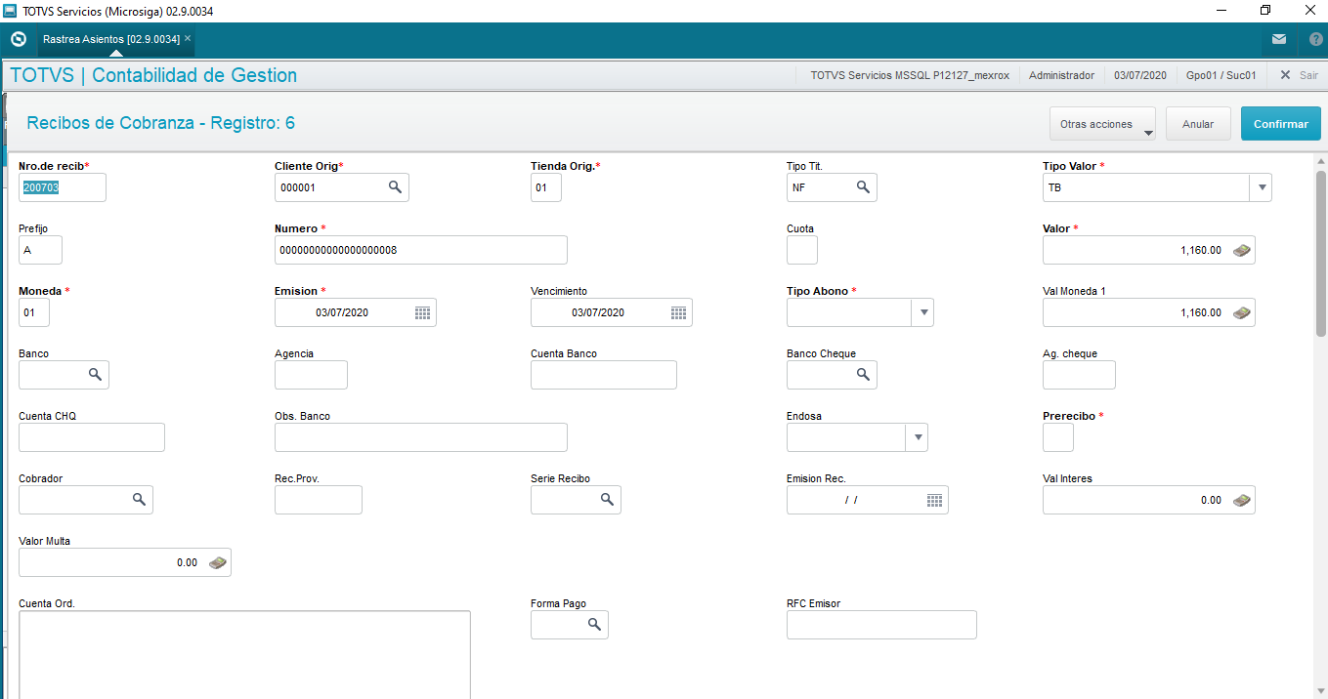Click the Cuenta Banco input field
This screenshot has height=699, width=1328.
[604, 375]
